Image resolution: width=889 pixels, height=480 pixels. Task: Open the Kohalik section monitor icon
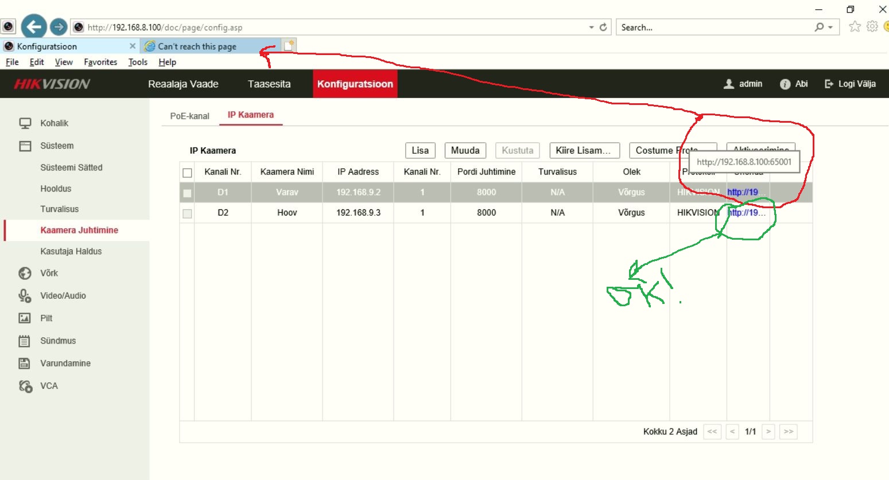(25, 123)
